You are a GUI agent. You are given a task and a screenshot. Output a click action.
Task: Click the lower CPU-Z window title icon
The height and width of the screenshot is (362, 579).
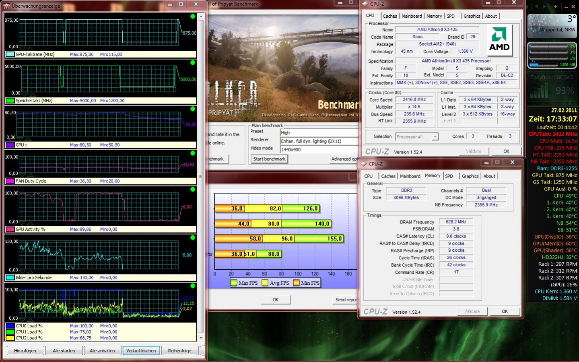(x=364, y=164)
